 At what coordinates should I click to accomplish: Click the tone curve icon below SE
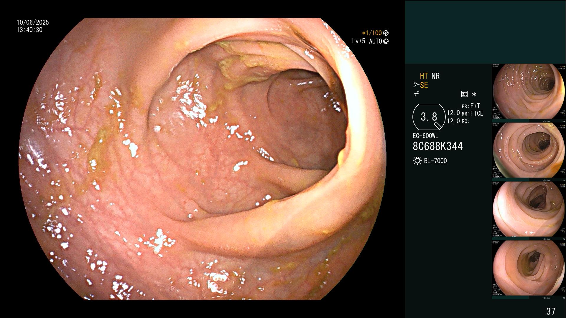[x=416, y=94]
